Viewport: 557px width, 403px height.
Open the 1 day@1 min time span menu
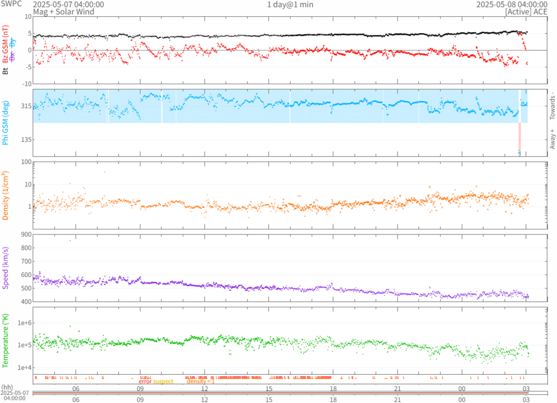(290, 4)
